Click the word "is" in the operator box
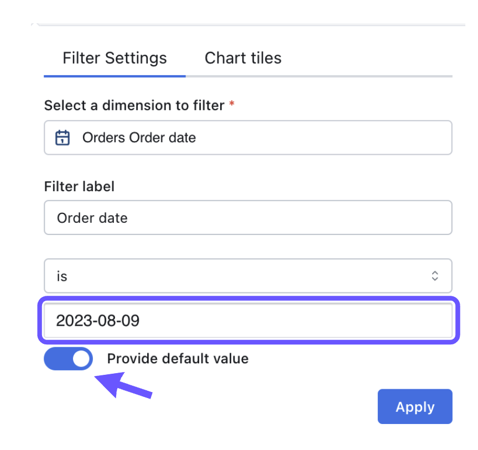Image resolution: width=478 pixels, height=450 pixels. pyautogui.click(x=62, y=276)
